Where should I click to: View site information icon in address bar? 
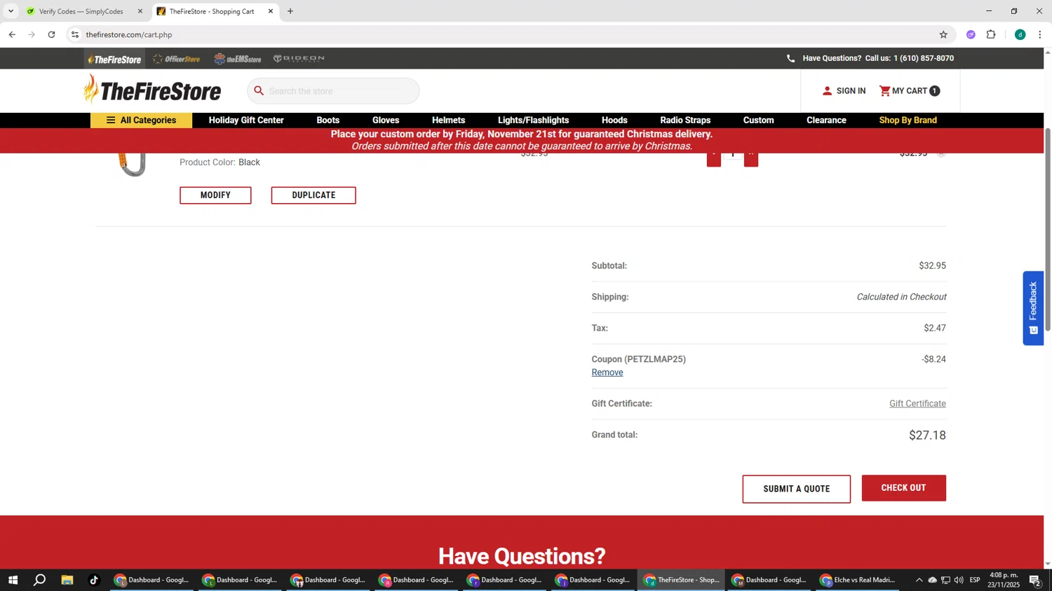tap(75, 34)
